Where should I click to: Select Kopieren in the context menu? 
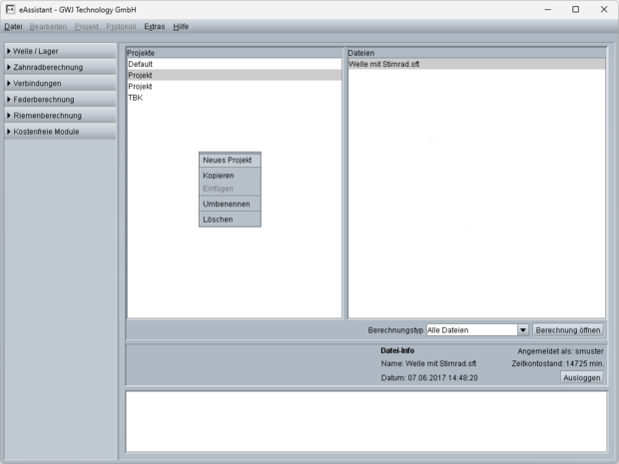[219, 176]
